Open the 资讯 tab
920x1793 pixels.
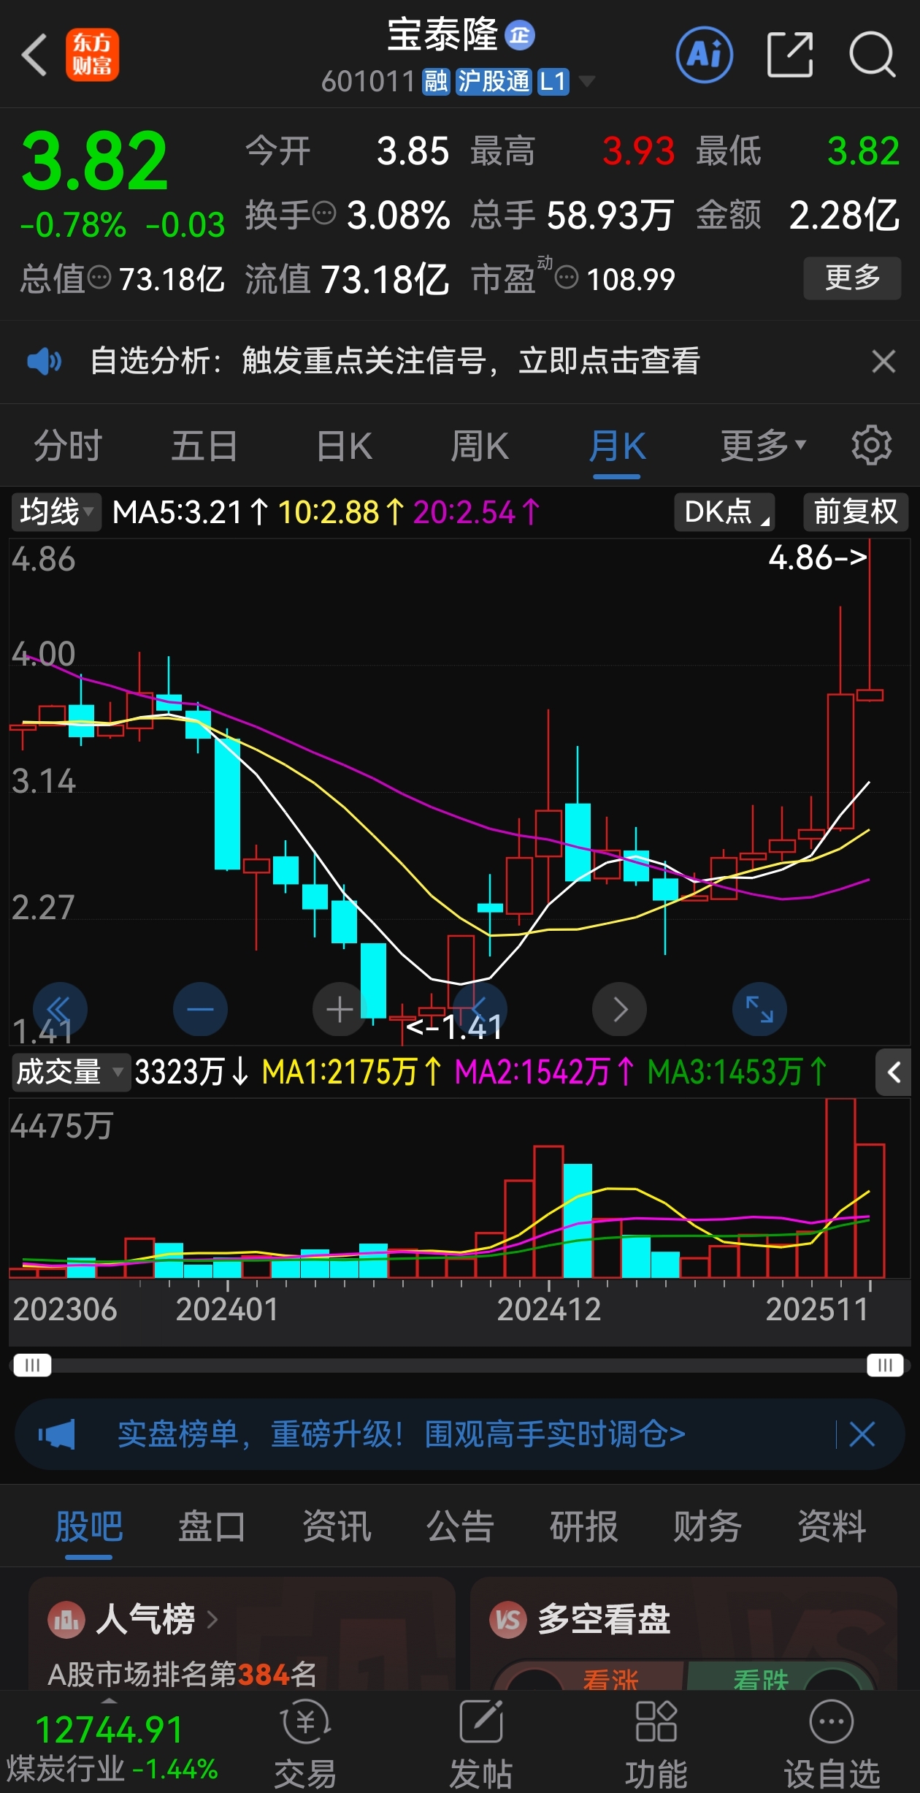coord(337,1526)
